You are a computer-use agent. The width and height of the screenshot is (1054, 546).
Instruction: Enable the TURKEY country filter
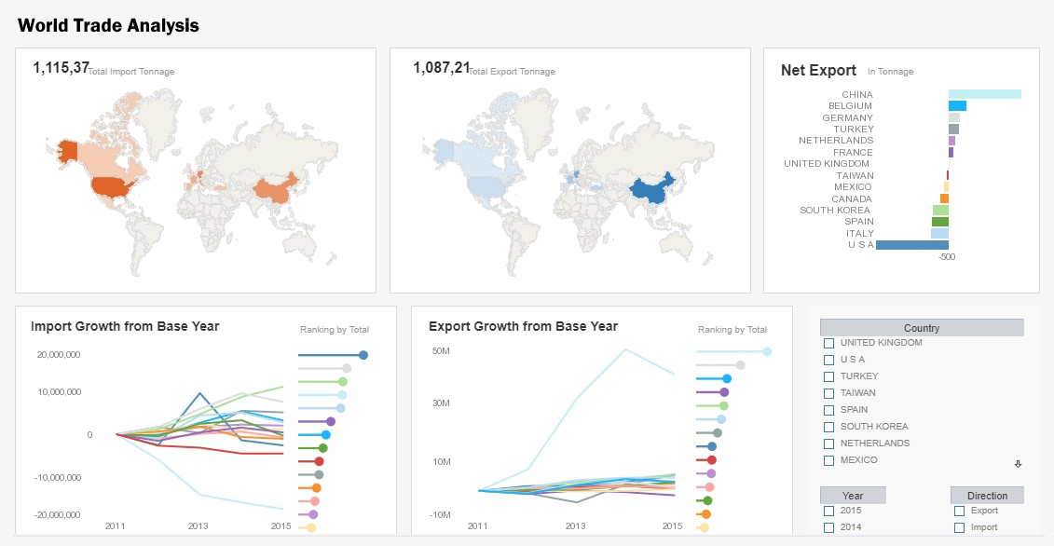(x=828, y=376)
